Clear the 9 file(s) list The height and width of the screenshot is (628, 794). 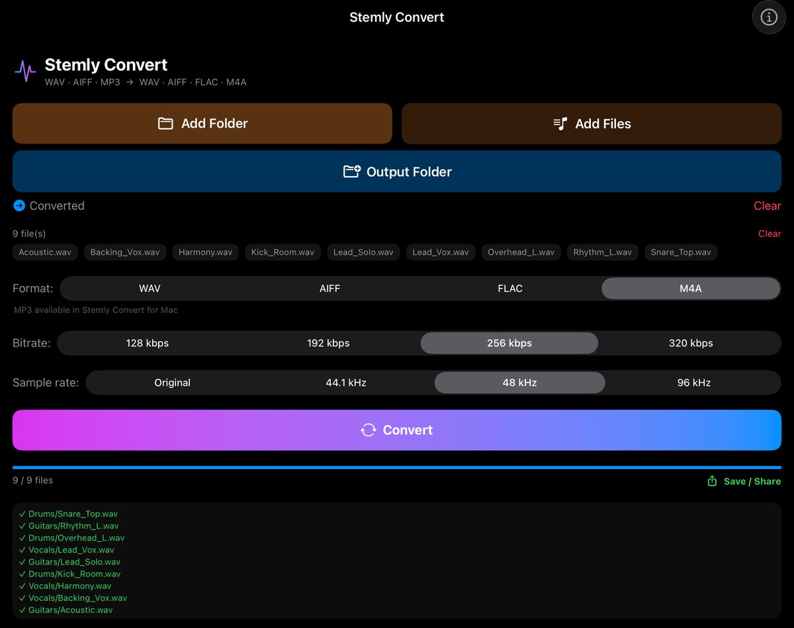[x=770, y=234]
